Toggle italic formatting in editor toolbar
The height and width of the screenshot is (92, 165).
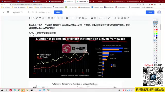37,18
